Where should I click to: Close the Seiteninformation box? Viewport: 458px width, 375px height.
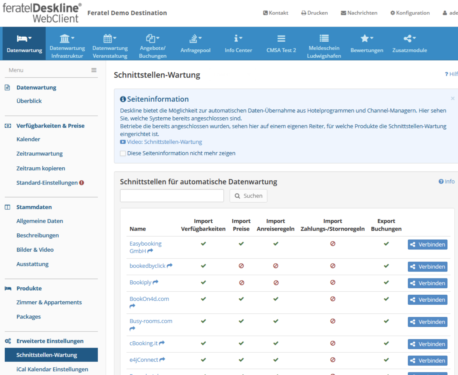(x=453, y=98)
